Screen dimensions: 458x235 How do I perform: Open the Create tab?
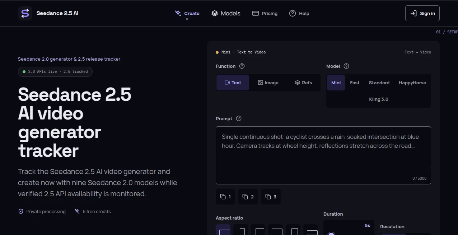tap(187, 13)
